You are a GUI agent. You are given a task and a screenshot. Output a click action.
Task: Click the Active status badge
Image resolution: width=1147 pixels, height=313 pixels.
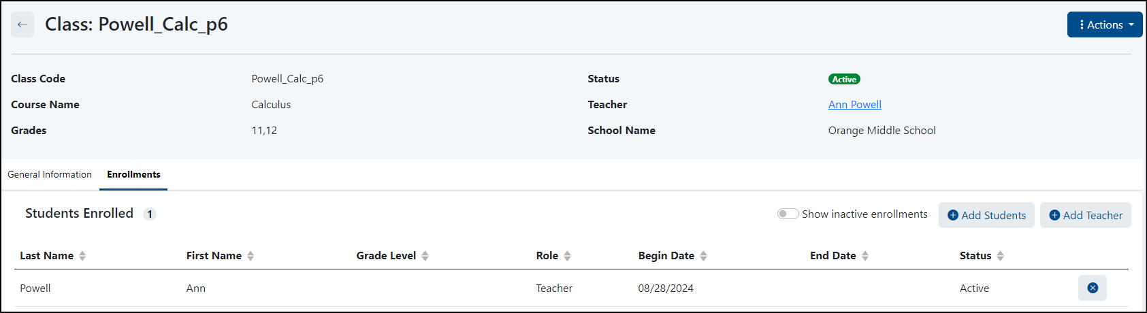point(844,79)
